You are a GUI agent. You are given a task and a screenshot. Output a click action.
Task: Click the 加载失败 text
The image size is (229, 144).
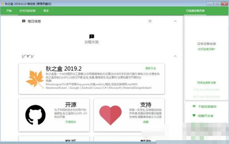[x=91, y=42]
